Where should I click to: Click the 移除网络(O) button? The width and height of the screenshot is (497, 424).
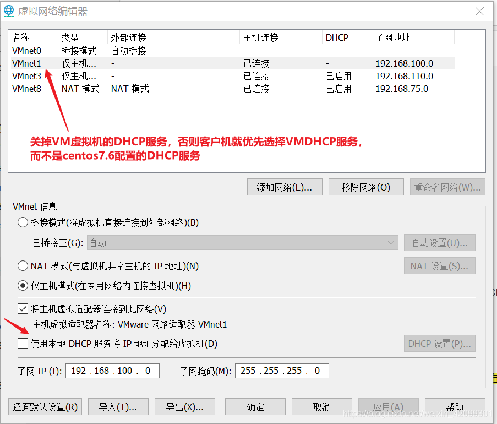click(x=366, y=187)
